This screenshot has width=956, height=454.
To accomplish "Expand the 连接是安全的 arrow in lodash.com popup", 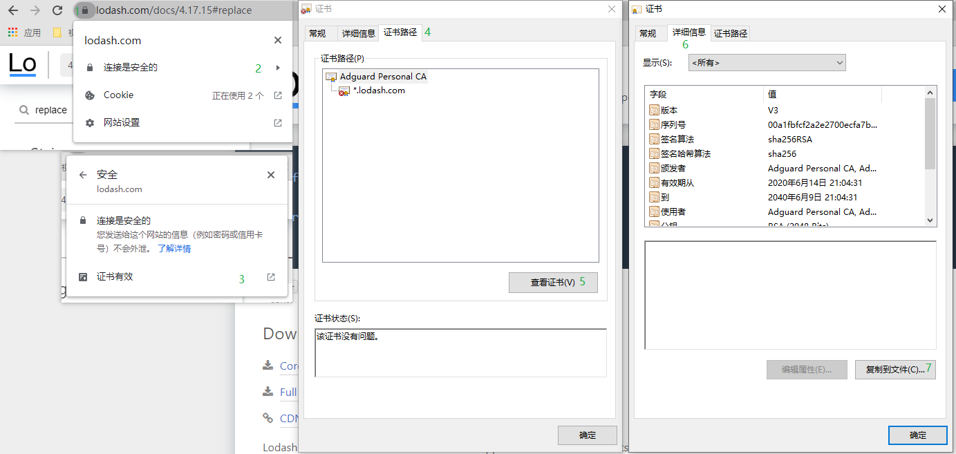I will click(278, 68).
